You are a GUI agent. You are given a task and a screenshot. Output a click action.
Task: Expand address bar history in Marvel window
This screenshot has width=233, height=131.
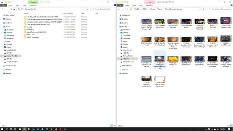(x=200, y=9)
